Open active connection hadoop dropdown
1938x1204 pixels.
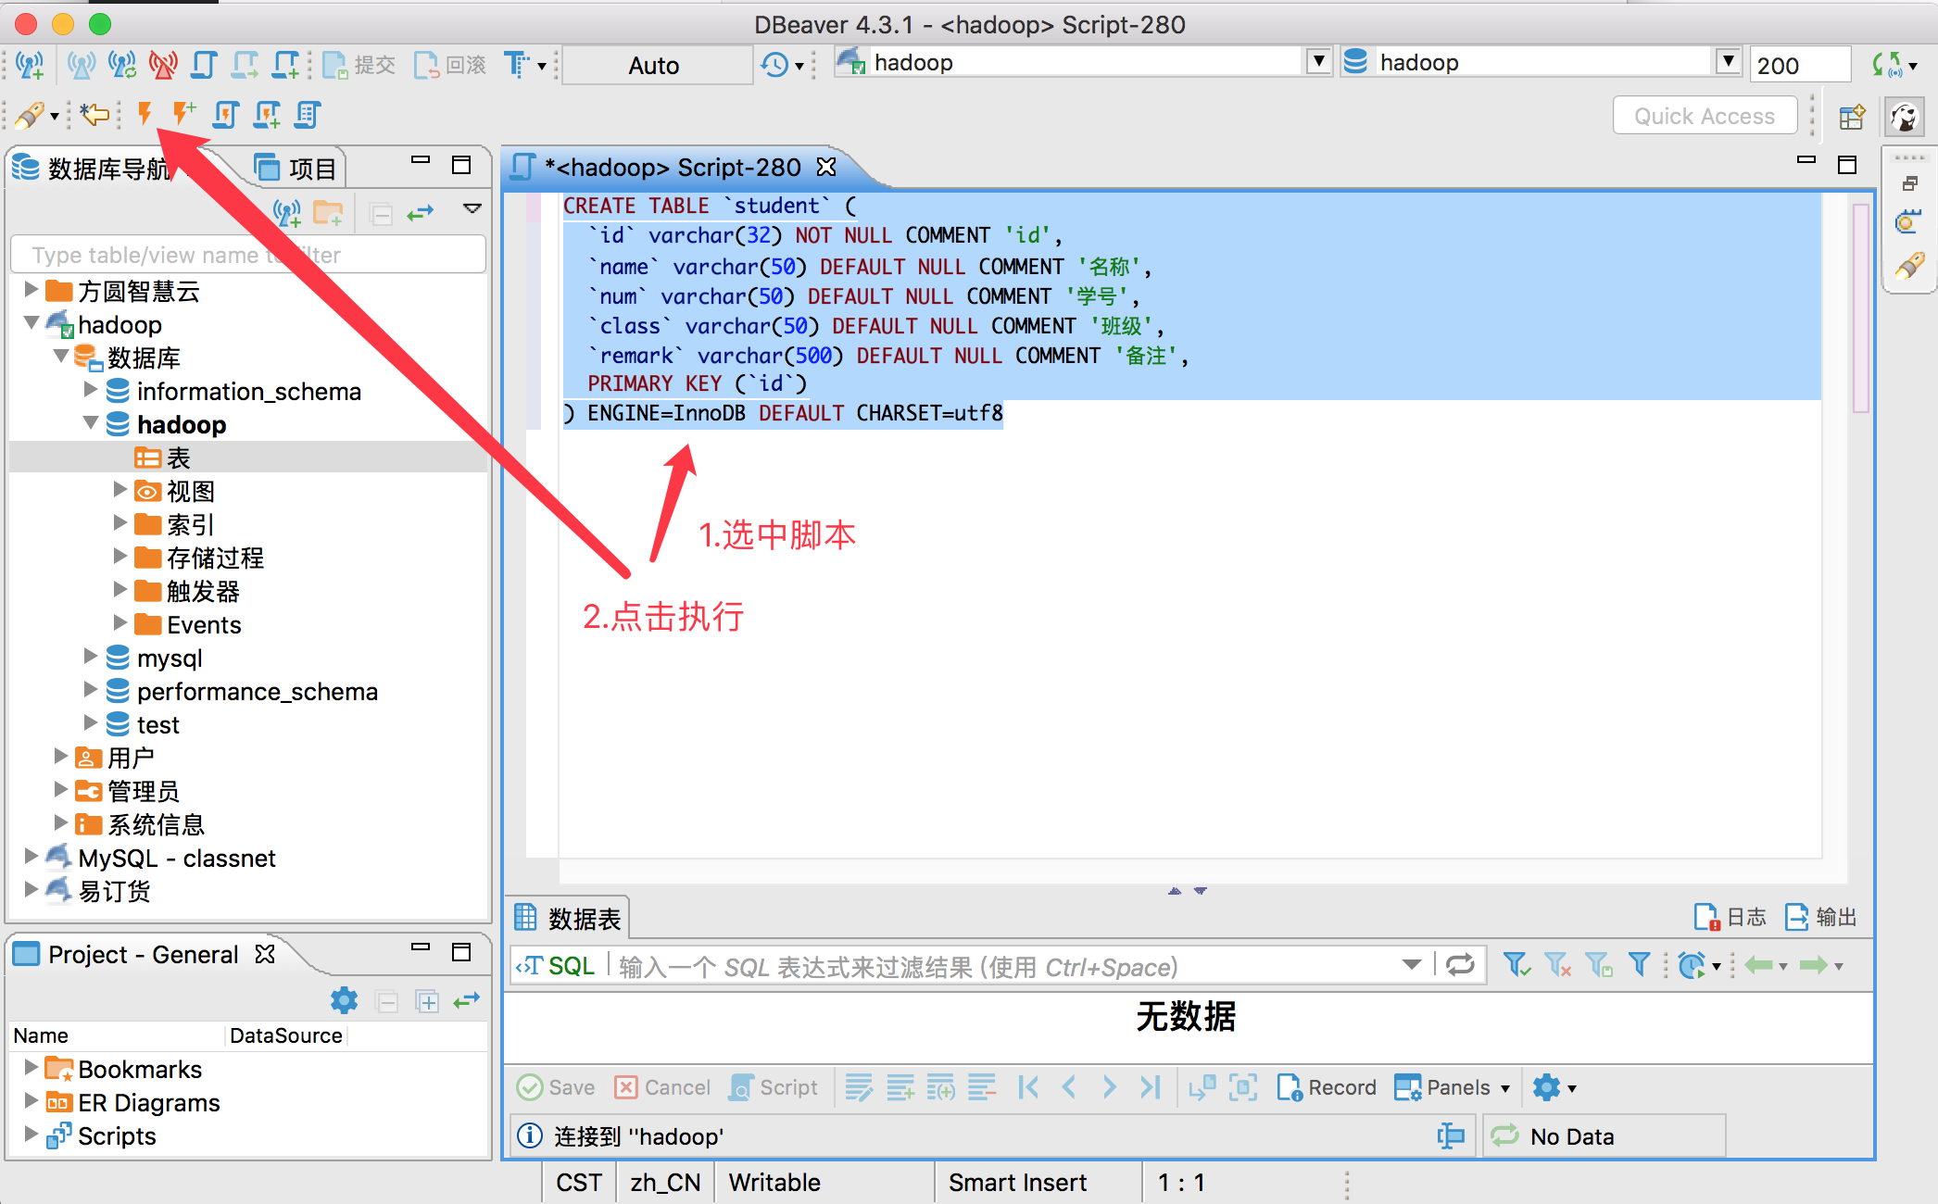(x=1319, y=62)
